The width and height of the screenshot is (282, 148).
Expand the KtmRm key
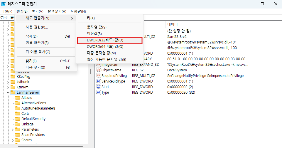coord(8,87)
